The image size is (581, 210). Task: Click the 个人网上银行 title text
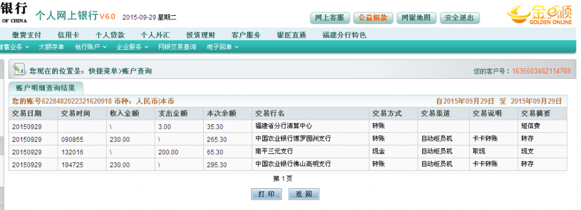(67, 15)
